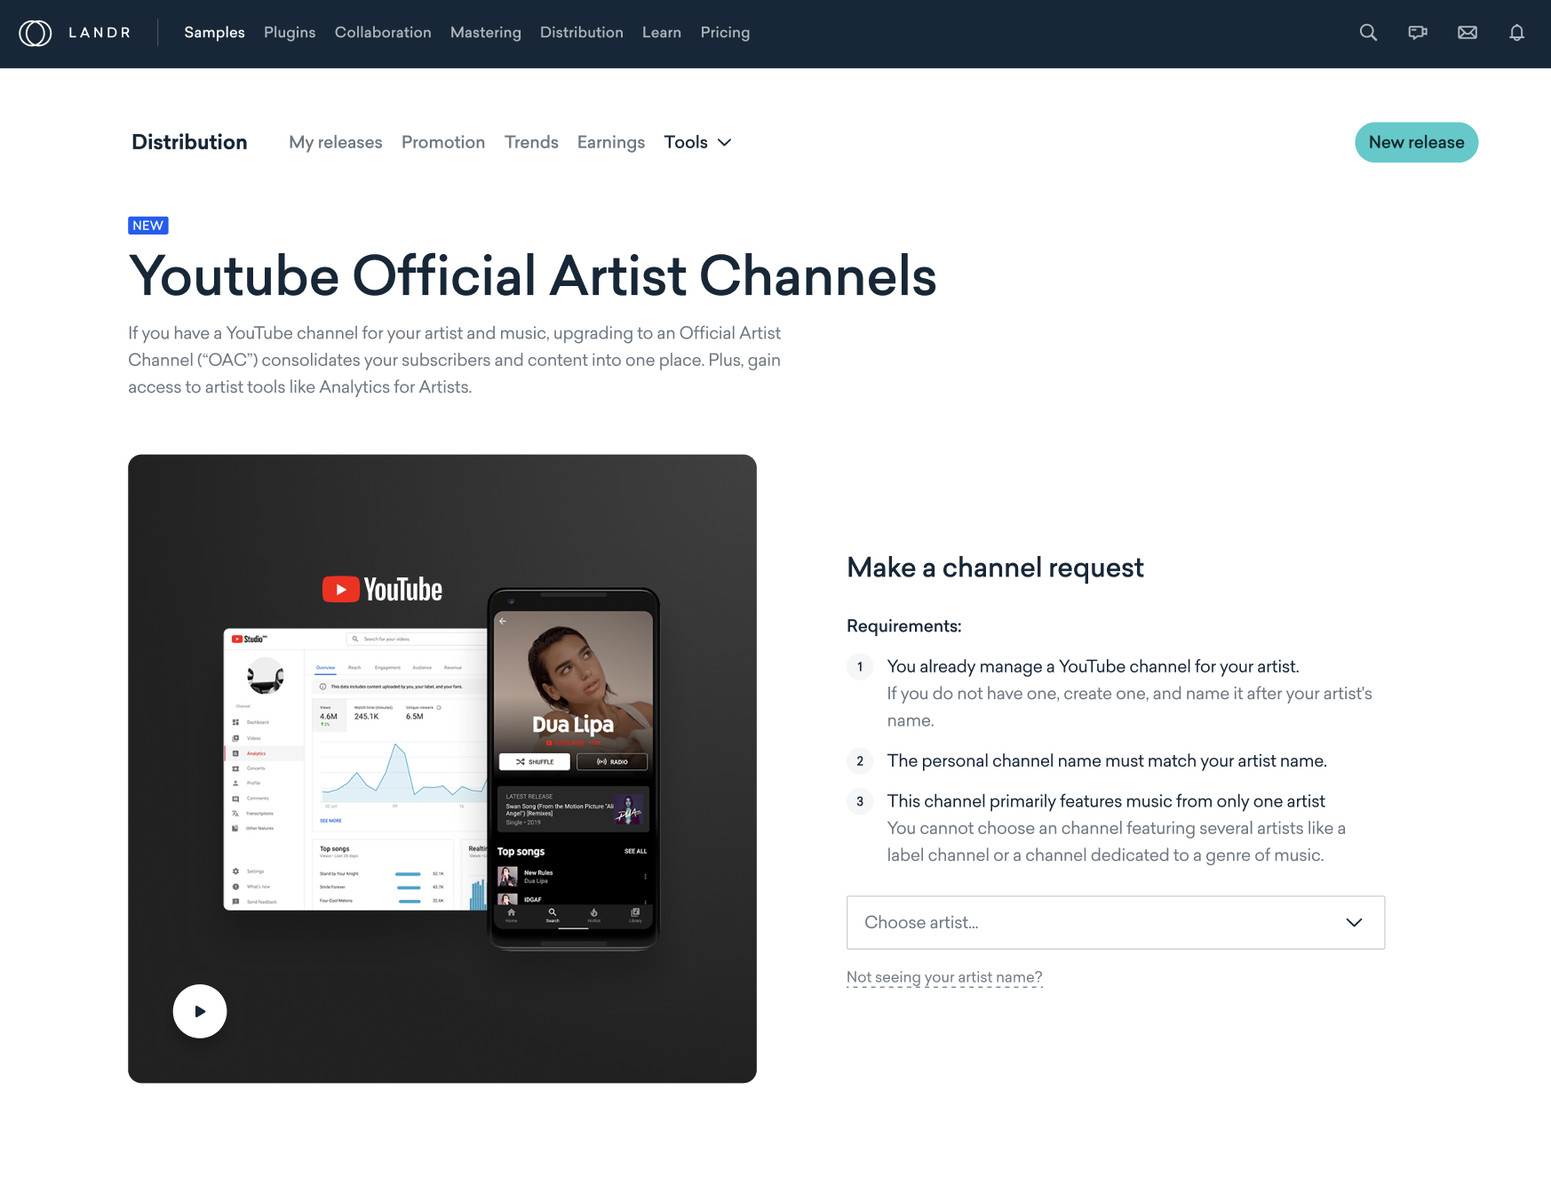1551x1185 pixels.
Task: Play the Official Artist Channels video
Action: coord(200,1011)
